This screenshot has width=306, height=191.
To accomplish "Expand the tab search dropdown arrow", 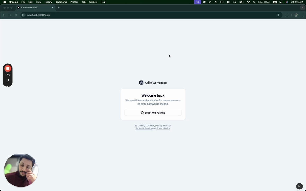I will pos(303,8).
